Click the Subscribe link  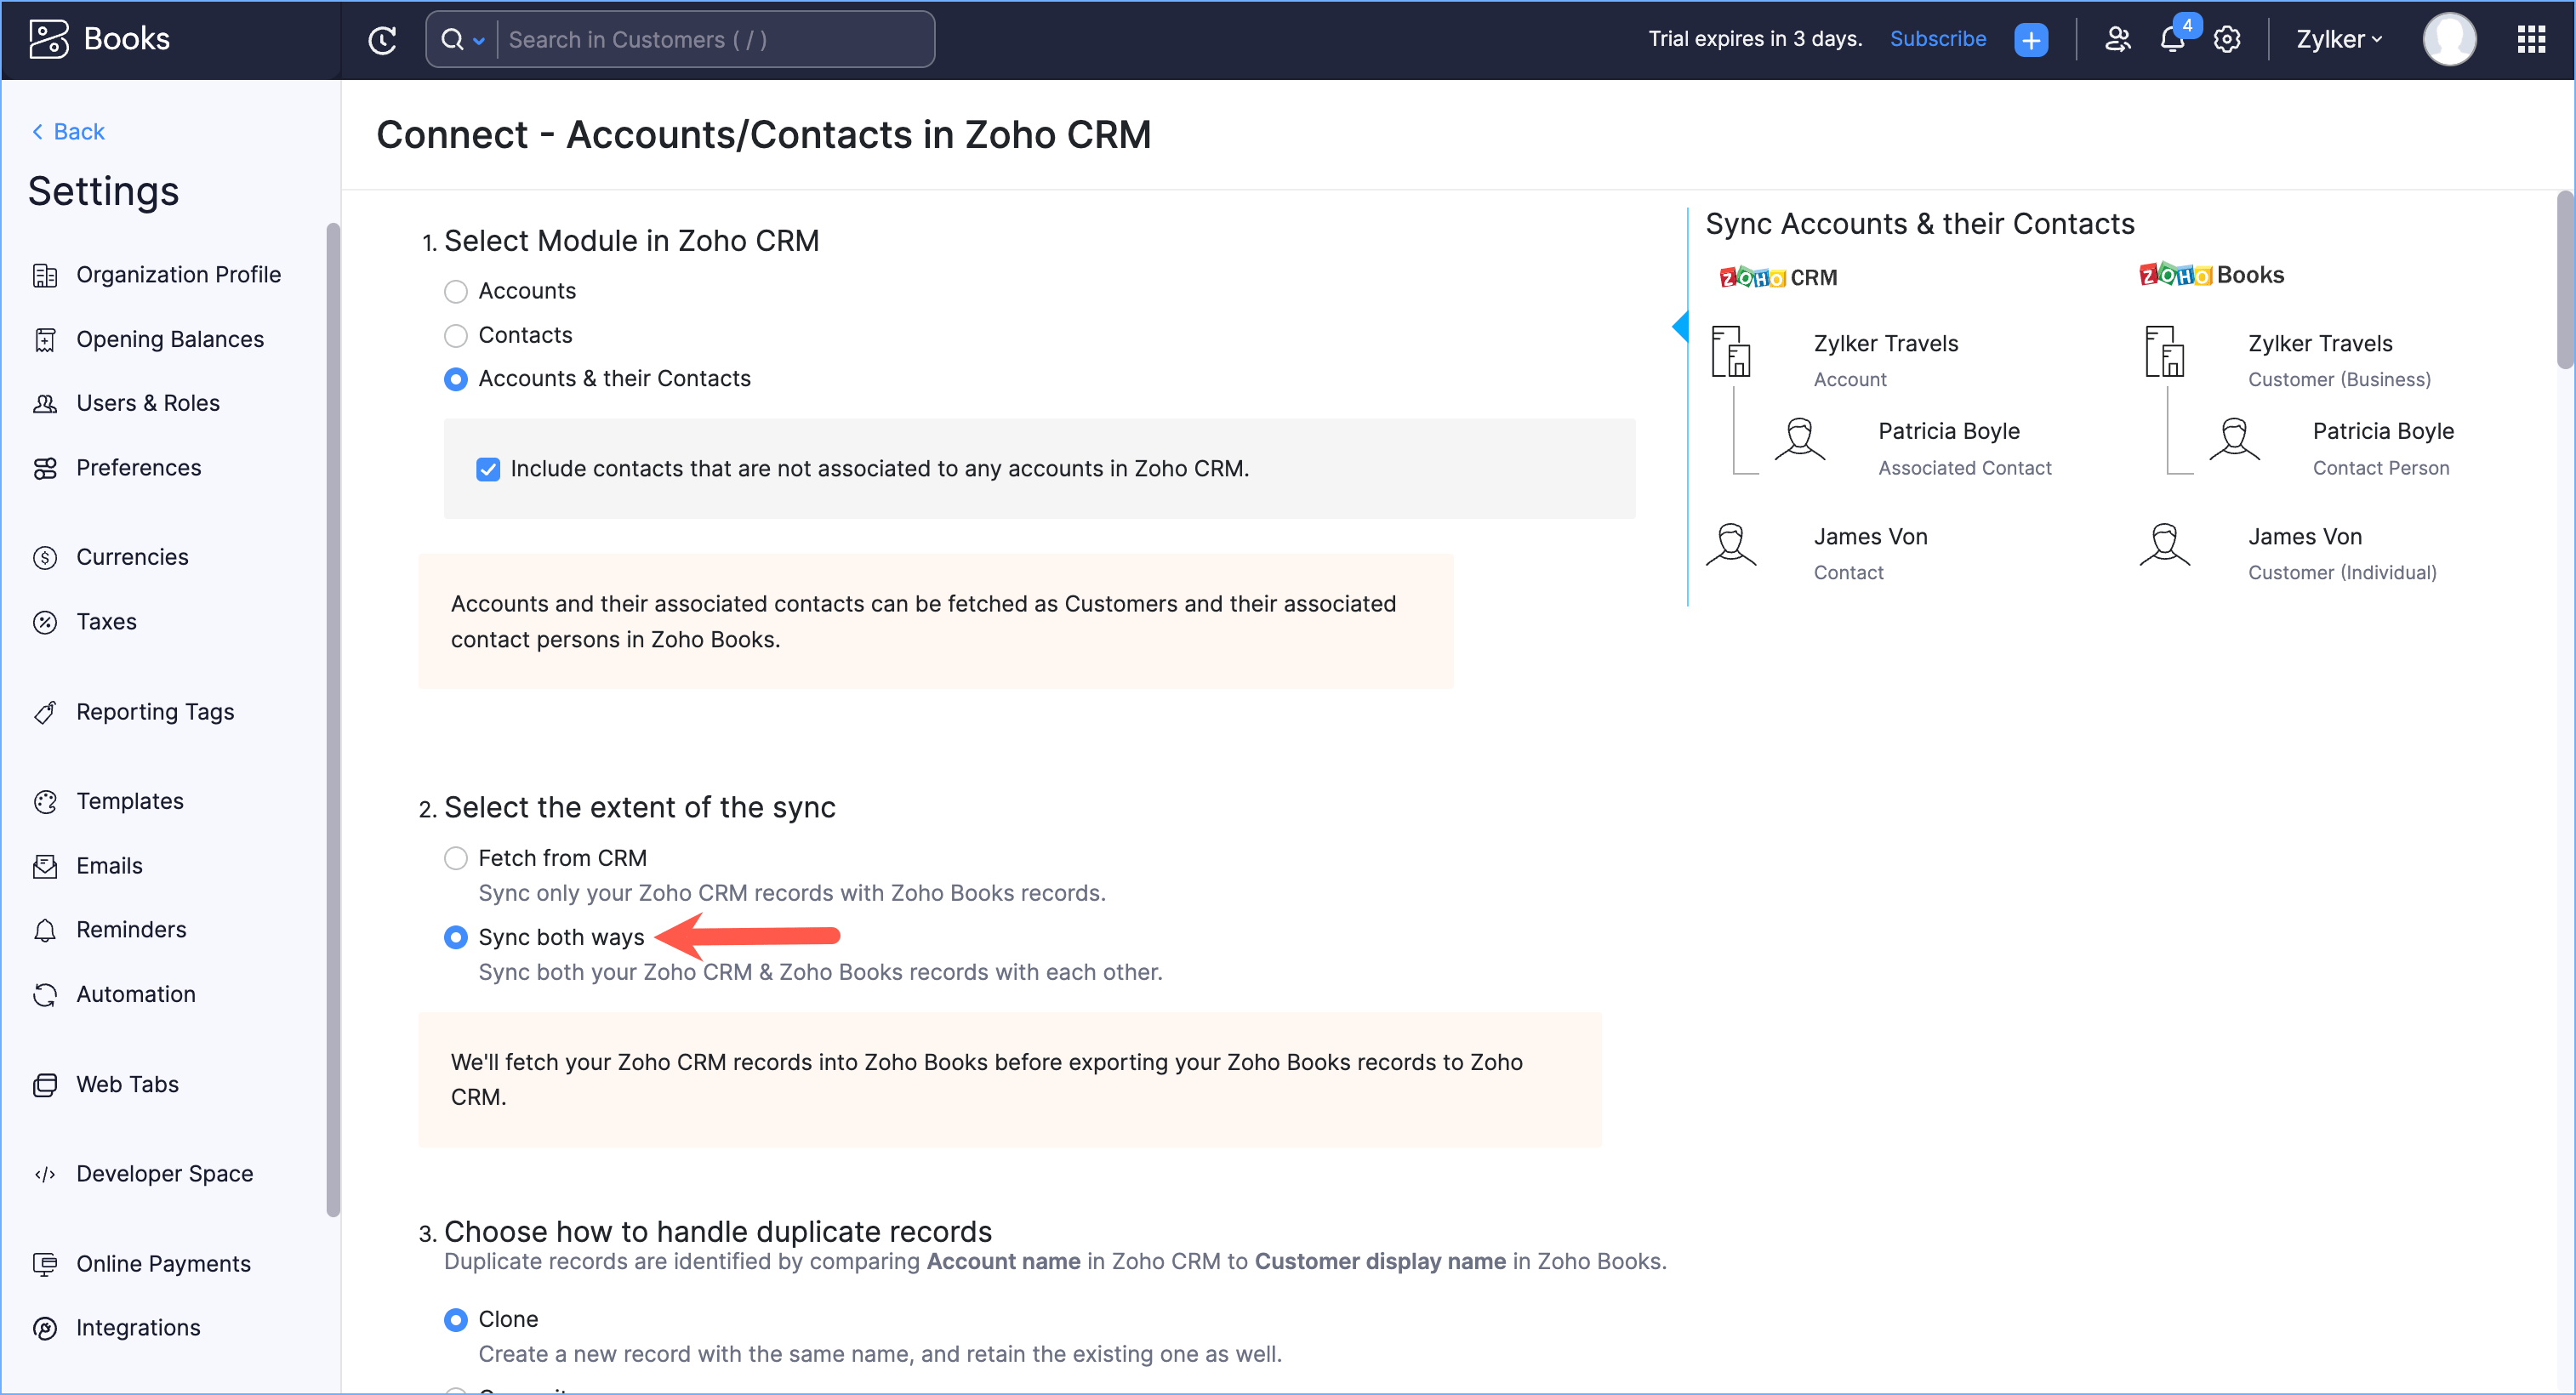[1937, 39]
